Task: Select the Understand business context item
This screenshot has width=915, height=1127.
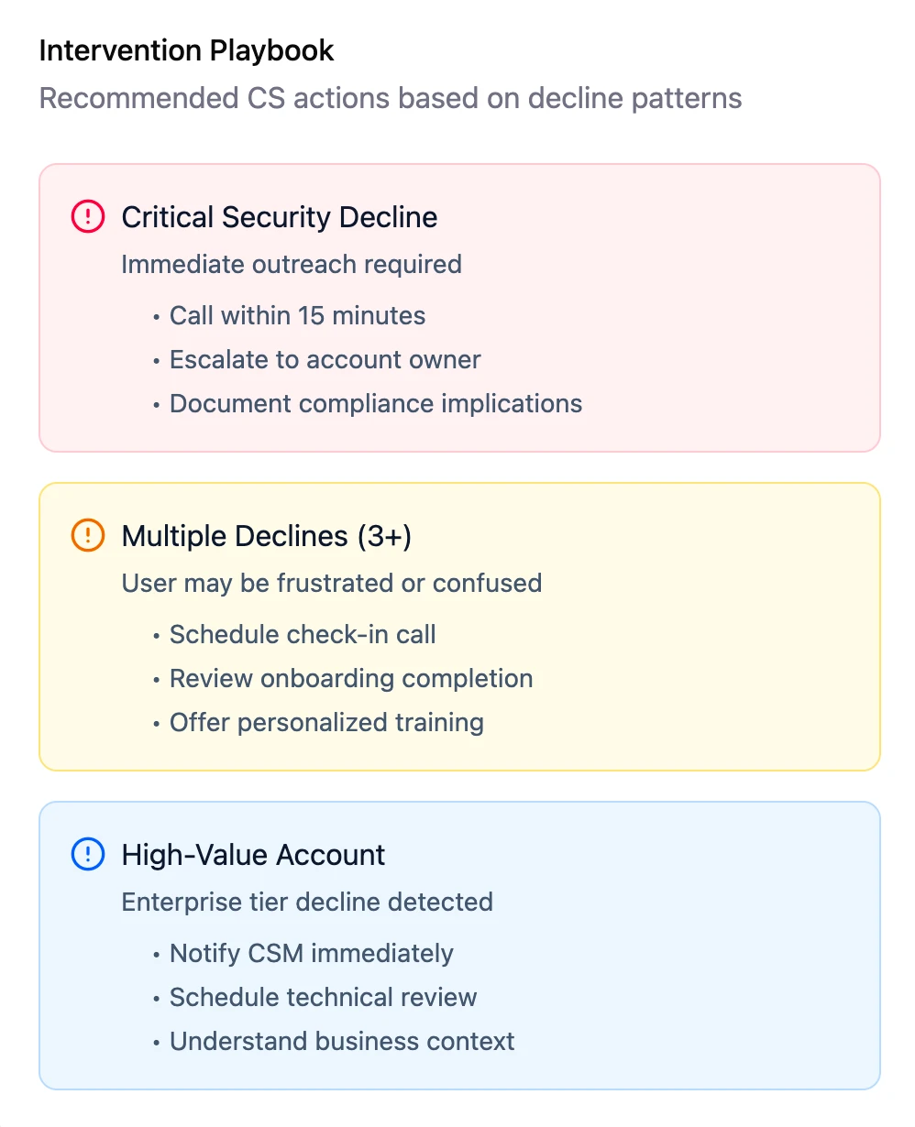Action: pyautogui.click(x=342, y=1042)
